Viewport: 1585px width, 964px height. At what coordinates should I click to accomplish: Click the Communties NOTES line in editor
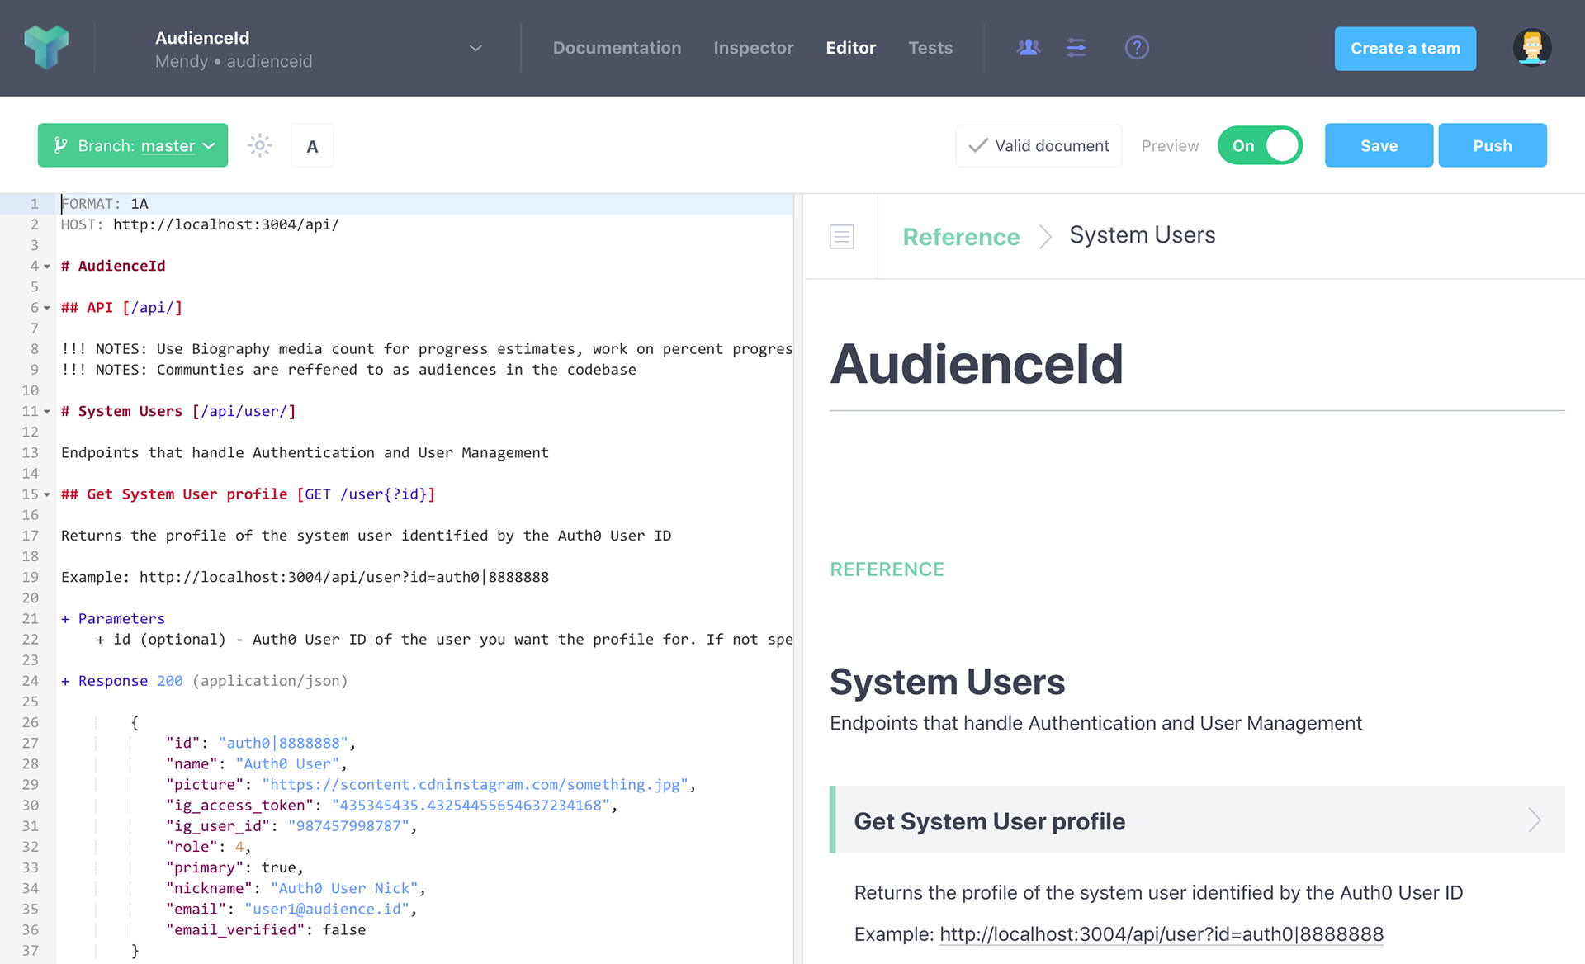tap(348, 370)
